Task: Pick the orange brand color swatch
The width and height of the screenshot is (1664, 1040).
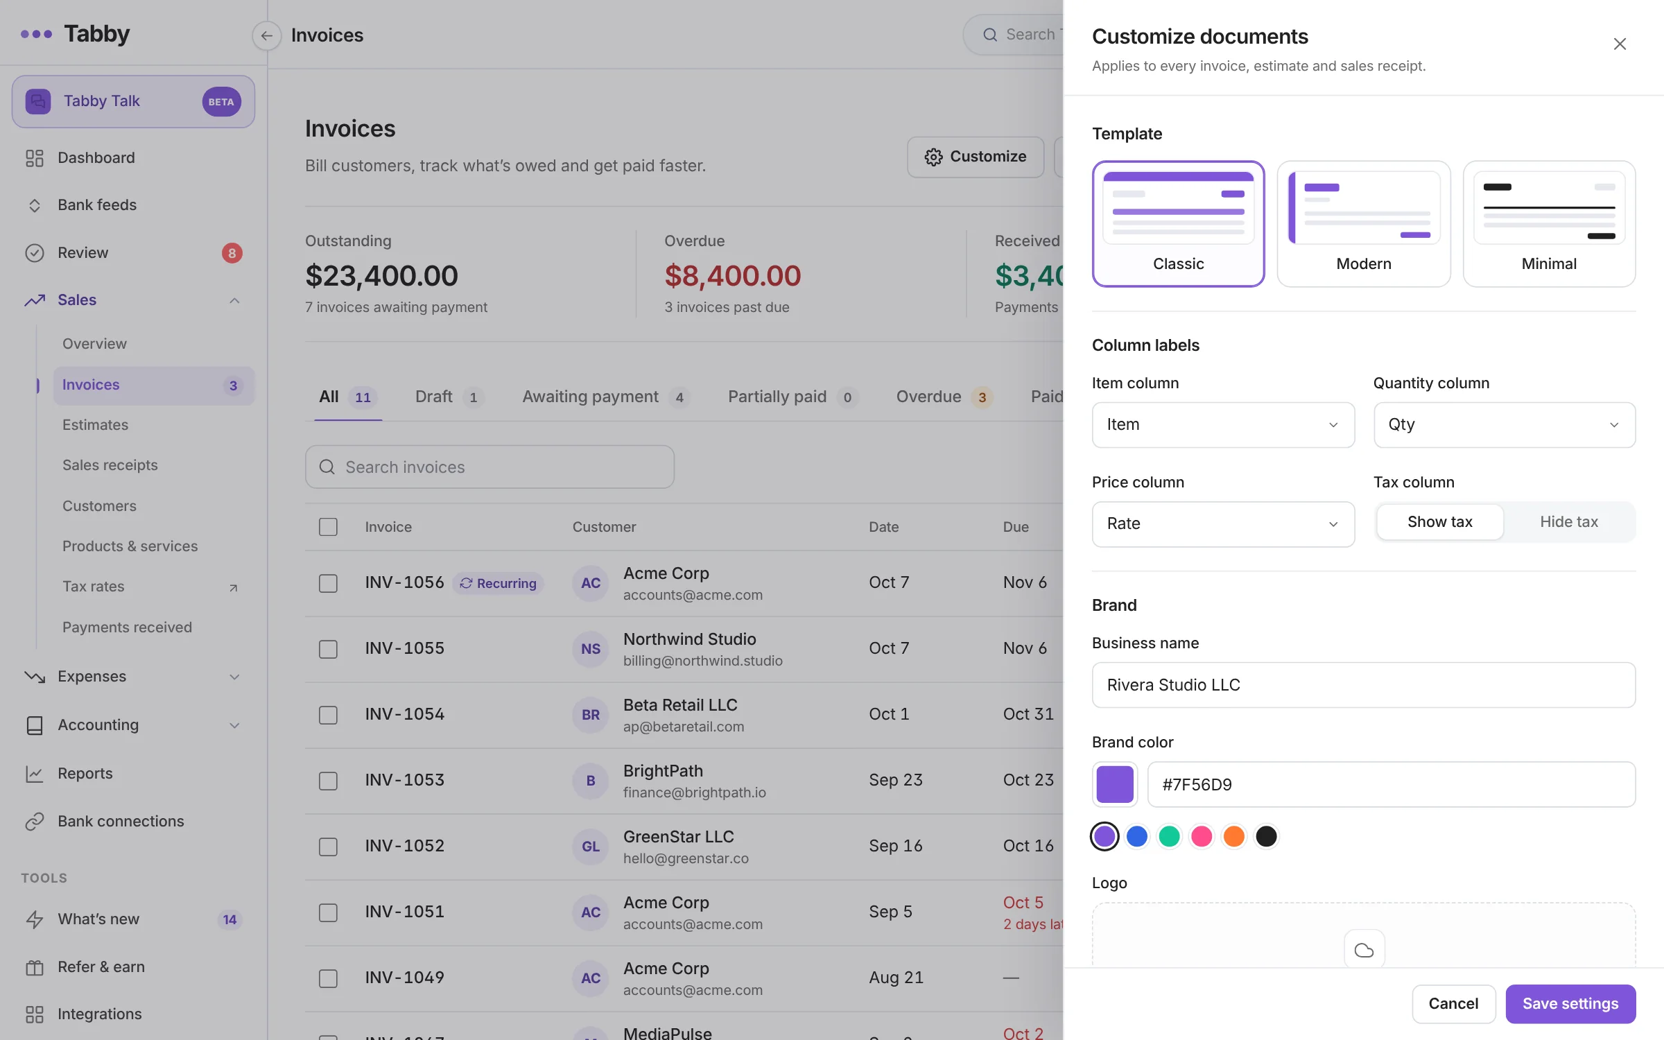Action: point(1234,836)
